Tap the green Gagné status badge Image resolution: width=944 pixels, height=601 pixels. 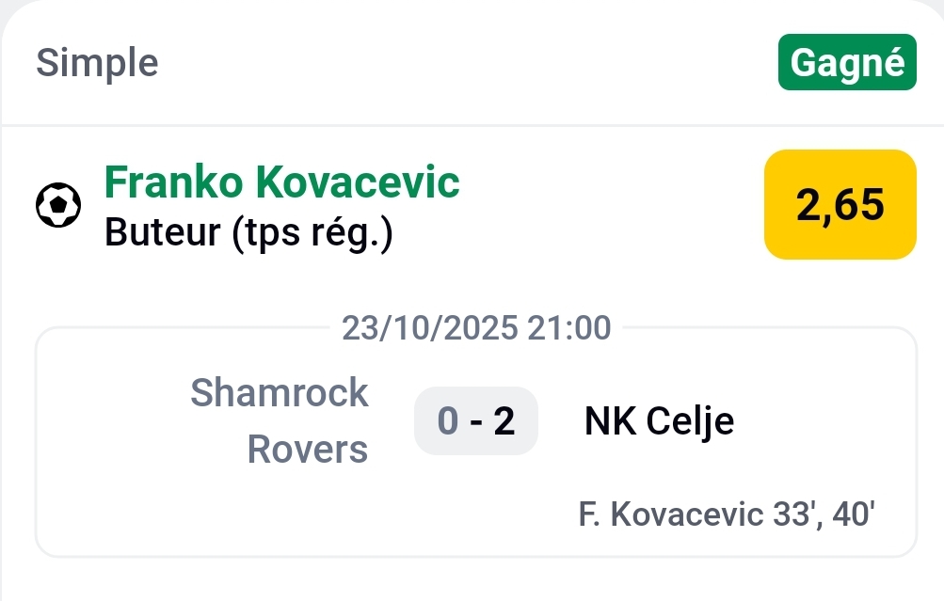point(847,62)
